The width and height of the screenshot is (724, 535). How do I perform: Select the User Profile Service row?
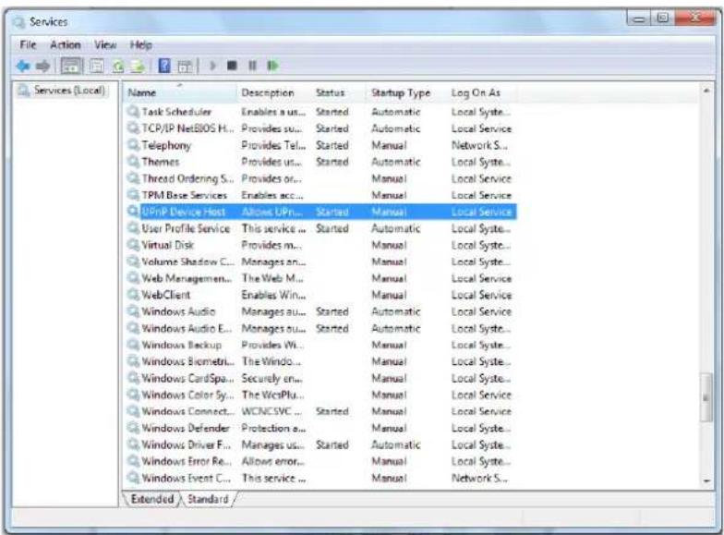(x=320, y=227)
